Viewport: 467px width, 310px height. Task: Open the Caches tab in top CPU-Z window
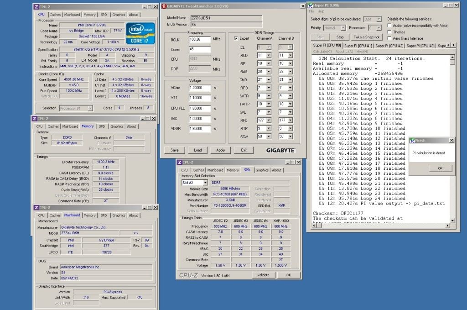click(x=55, y=15)
